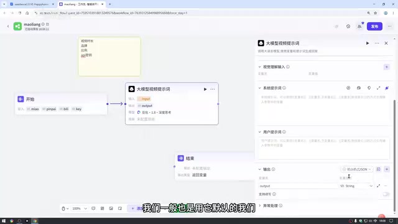Open the String type dropdown for output

click(x=356, y=186)
